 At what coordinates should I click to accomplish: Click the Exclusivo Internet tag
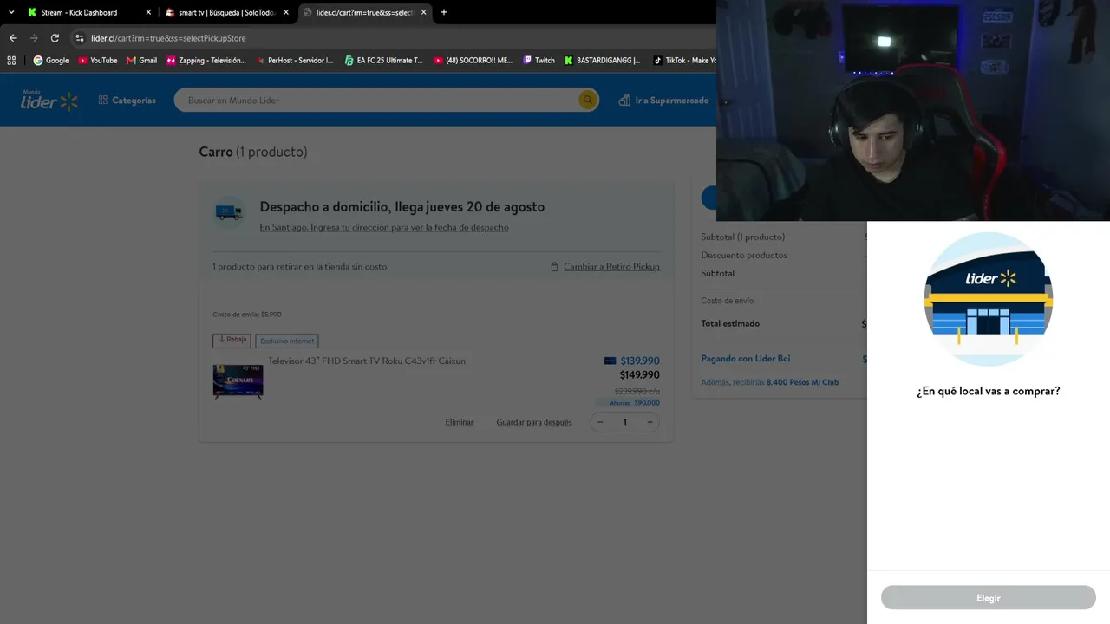[x=287, y=341]
